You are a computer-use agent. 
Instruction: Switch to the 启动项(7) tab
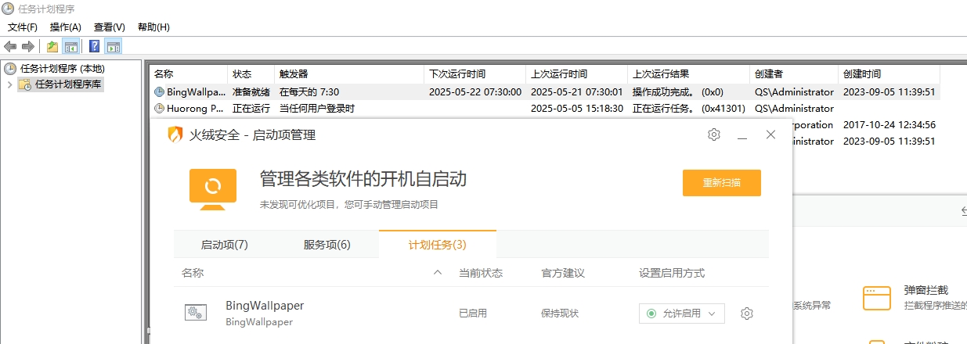(225, 245)
